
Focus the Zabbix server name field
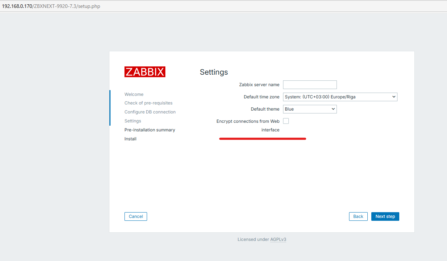point(310,85)
